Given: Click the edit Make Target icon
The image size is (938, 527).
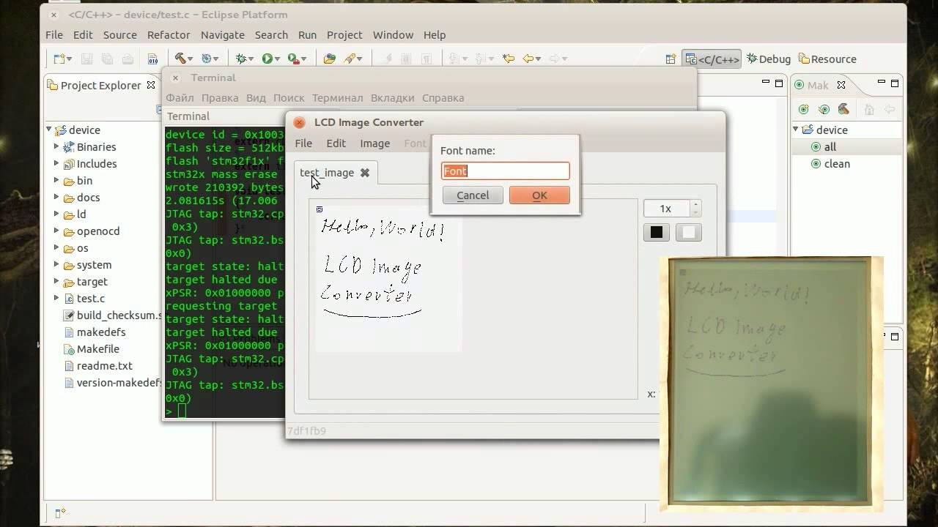Looking at the screenshot, I should (x=824, y=109).
